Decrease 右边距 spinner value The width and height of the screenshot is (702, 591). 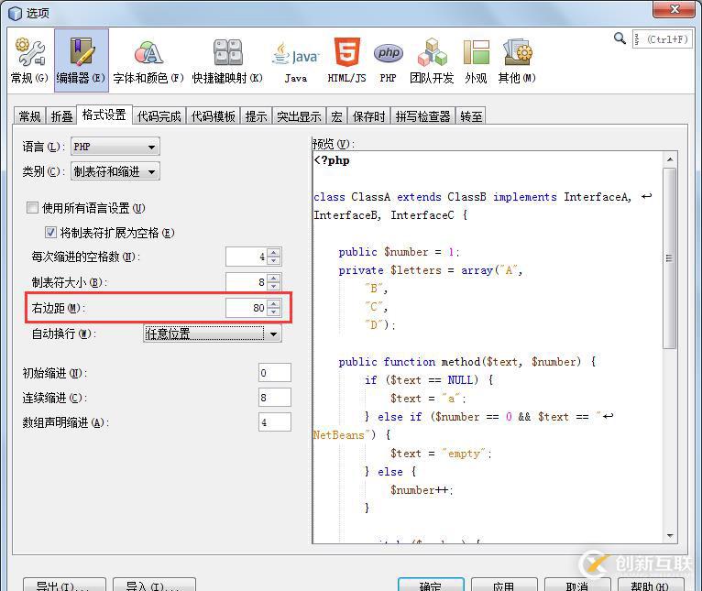[x=273, y=312]
